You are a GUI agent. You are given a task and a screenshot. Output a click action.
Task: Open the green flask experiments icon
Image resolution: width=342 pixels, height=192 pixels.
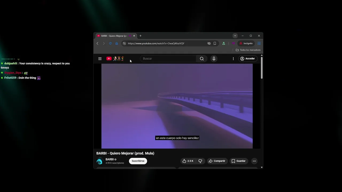pyautogui.click(x=224, y=43)
